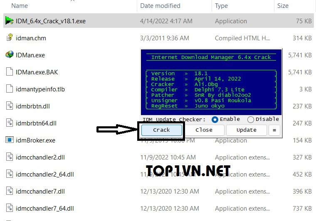316x221 pixels.
Task: Sort files by the Name column header
Action: pyautogui.click(x=20, y=6)
